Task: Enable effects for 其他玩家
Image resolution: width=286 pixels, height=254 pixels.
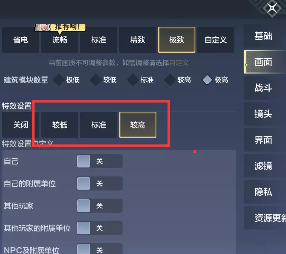Action: 100,206
